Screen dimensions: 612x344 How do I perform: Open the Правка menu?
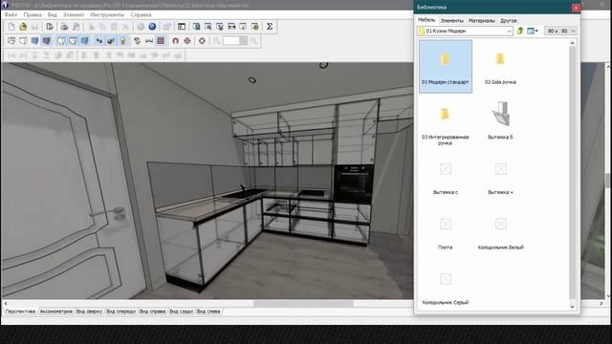click(33, 15)
